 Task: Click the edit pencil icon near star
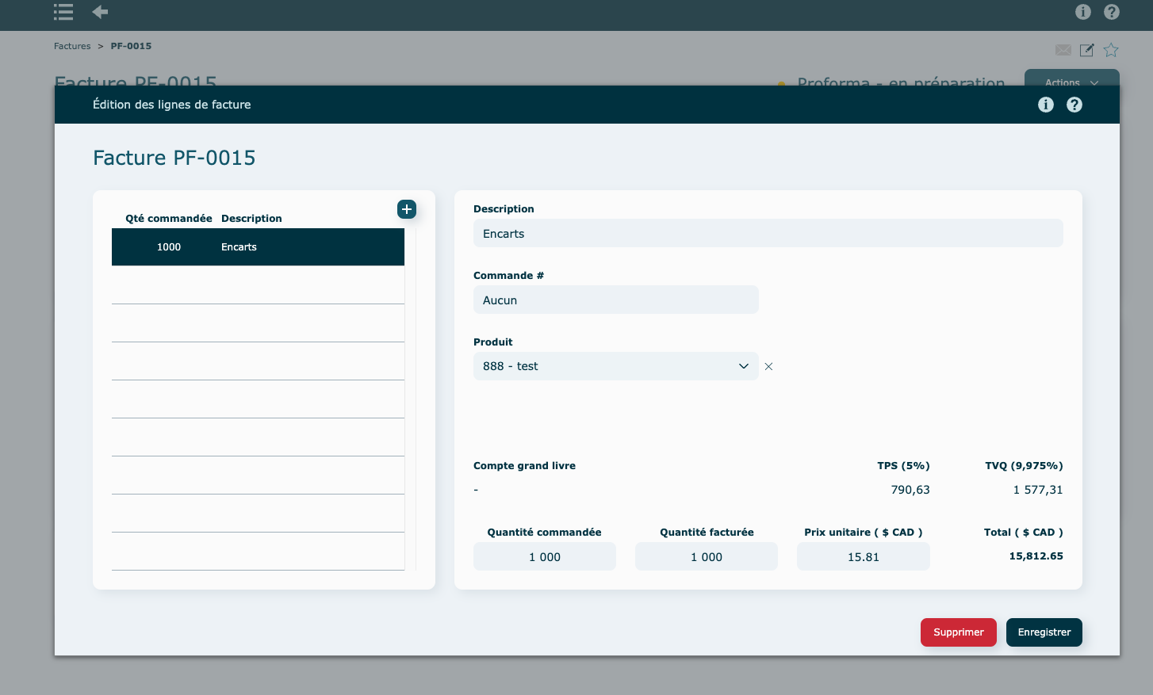[1087, 50]
